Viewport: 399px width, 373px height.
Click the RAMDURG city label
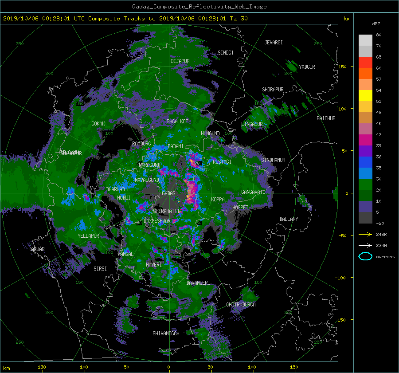(x=141, y=144)
